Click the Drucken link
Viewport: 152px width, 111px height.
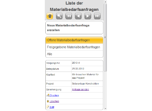pyautogui.click(x=54, y=95)
